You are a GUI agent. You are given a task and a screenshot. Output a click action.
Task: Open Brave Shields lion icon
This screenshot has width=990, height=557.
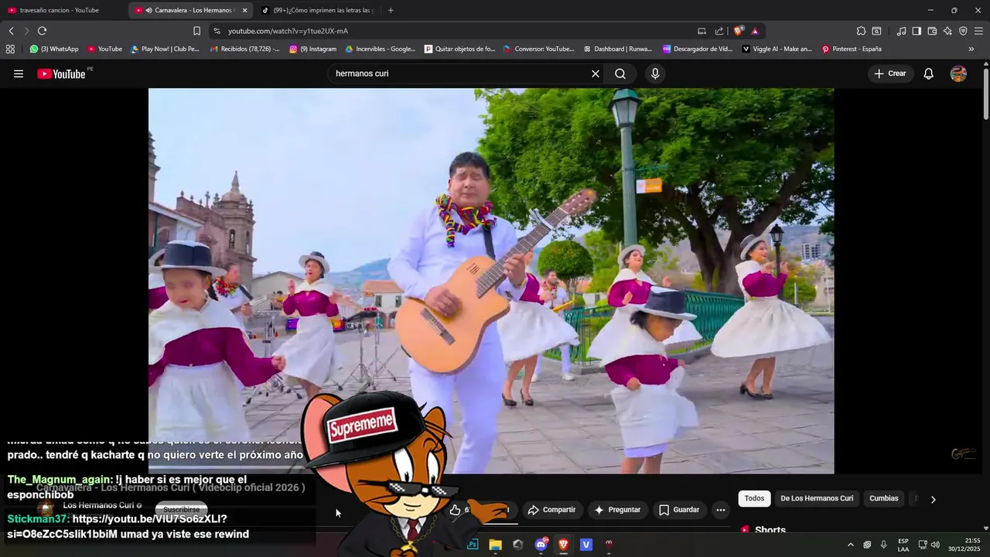pyautogui.click(x=739, y=31)
